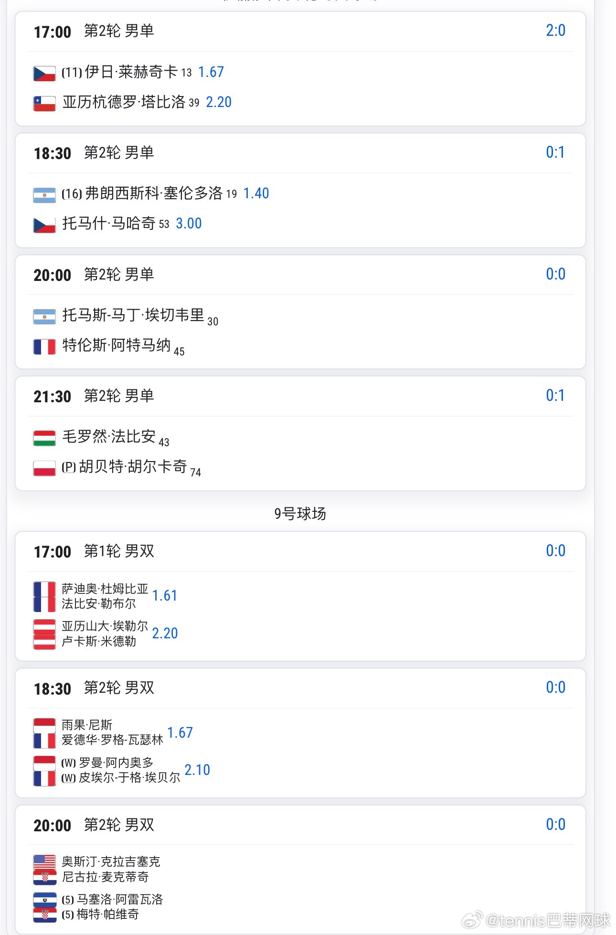Click the Czech flag beside 托马什·马哈奇
The height and width of the screenshot is (935, 616).
pyautogui.click(x=44, y=225)
